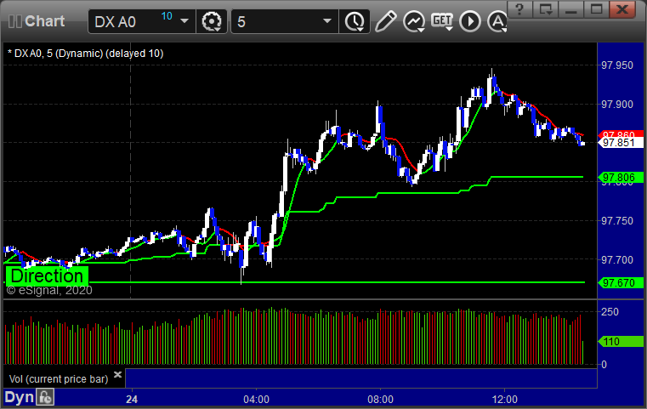Expand the interval dropdown showing 5
This screenshot has width=647, height=409.
[x=326, y=21]
